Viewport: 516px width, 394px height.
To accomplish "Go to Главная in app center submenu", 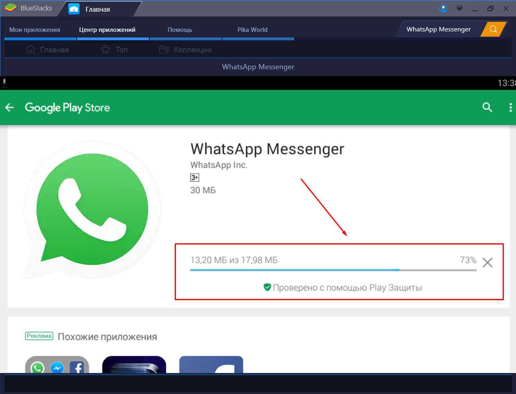I will coord(47,50).
